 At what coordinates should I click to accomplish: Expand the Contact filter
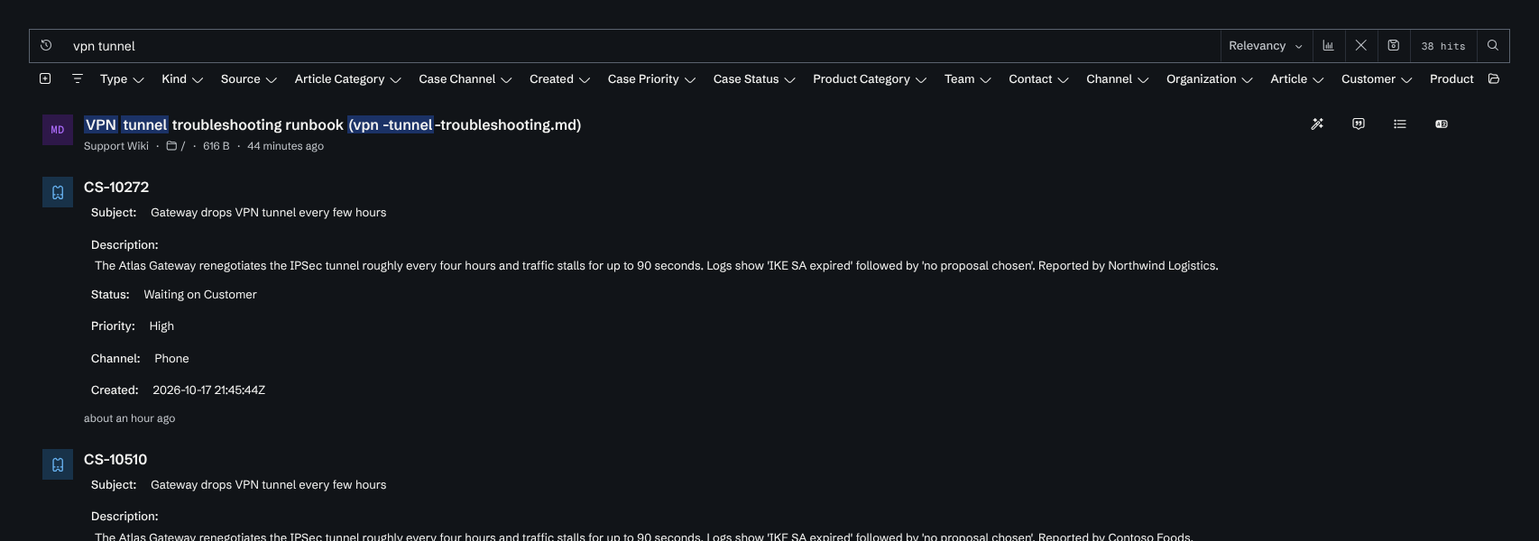1039,79
